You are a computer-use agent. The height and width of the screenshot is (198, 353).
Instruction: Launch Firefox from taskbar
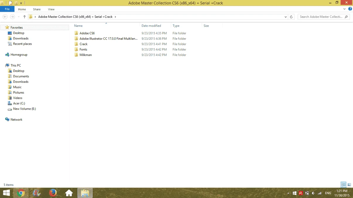pyautogui.click(x=53, y=193)
